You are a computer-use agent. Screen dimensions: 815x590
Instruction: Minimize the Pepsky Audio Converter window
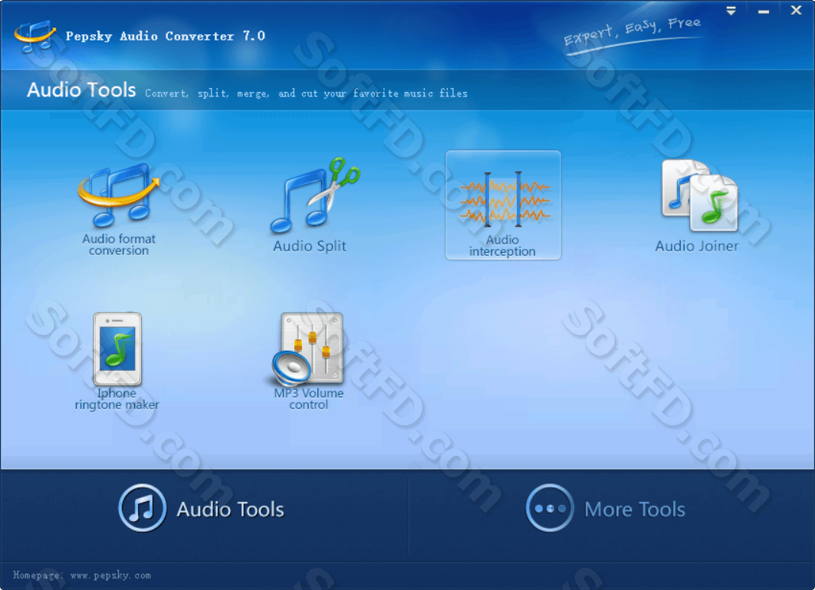click(764, 11)
